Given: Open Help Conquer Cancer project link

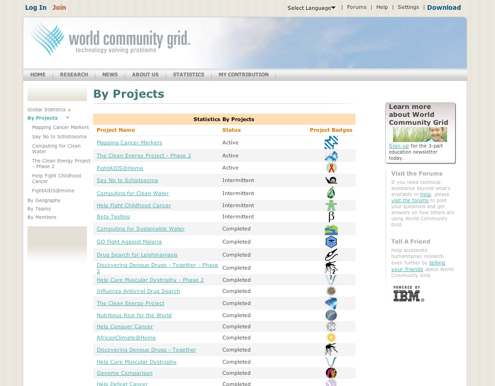Looking at the screenshot, I should (125, 326).
